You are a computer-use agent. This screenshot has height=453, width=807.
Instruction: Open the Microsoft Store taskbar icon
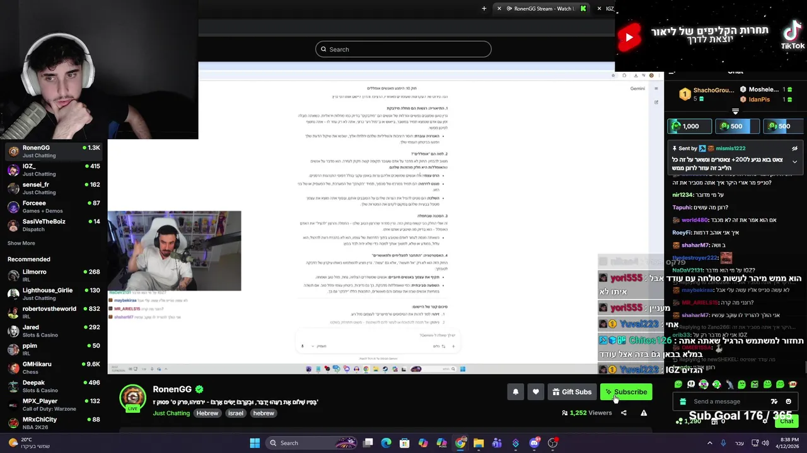click(405, 443)
